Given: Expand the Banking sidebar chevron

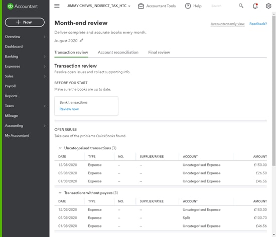Looking at the screenshot, I should (x=45, y=57).
